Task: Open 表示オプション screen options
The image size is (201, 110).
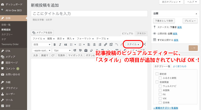Action: [171, 2]
